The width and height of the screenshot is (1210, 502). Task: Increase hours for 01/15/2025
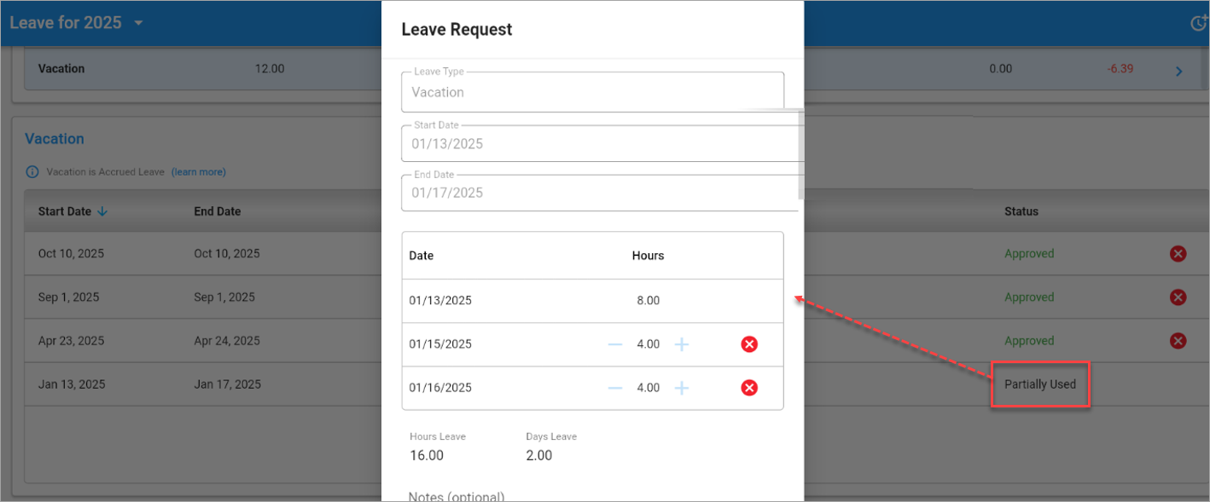[x=682, y=344]
